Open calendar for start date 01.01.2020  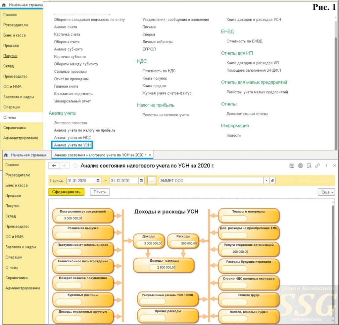[x=98, y=180]
